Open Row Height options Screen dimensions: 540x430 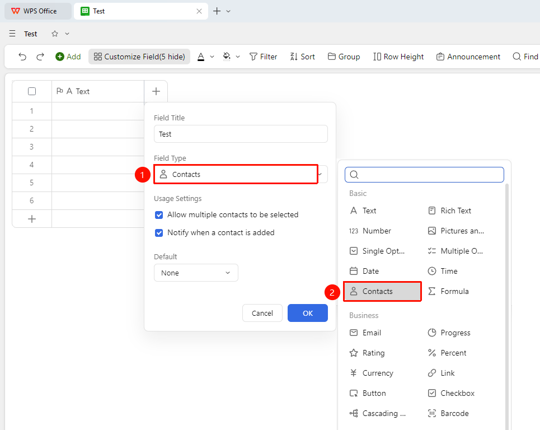click(x=398, y=57)
